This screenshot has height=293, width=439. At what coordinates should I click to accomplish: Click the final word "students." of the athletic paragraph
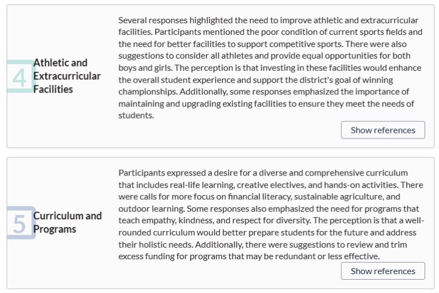[136, 115]
